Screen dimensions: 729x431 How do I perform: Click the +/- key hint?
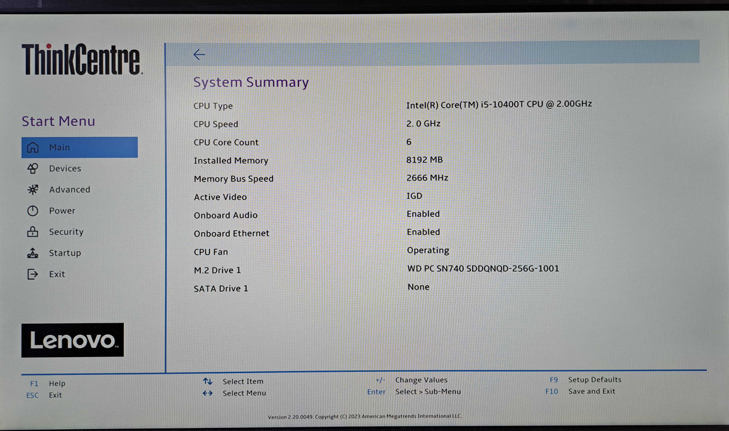(x=380, y=380)
